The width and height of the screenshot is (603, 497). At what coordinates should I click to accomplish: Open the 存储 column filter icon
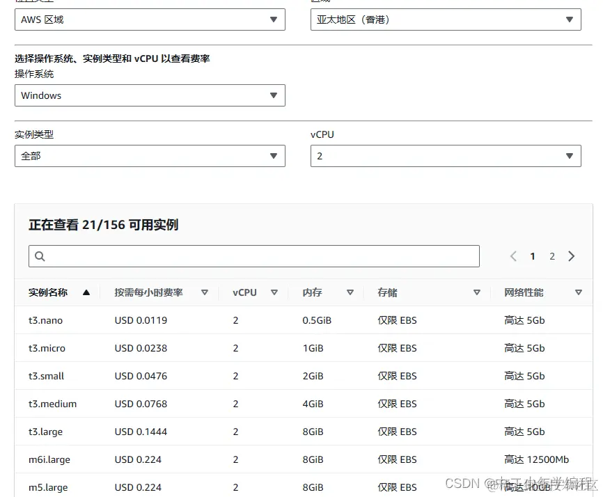point(477,292)
